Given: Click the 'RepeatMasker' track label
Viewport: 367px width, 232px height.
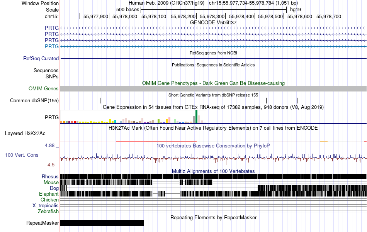Looking at the screenshot, I should point(42,223).
